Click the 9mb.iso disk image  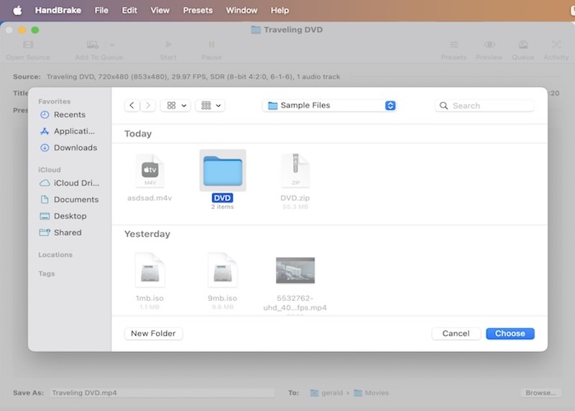(222, 271)
